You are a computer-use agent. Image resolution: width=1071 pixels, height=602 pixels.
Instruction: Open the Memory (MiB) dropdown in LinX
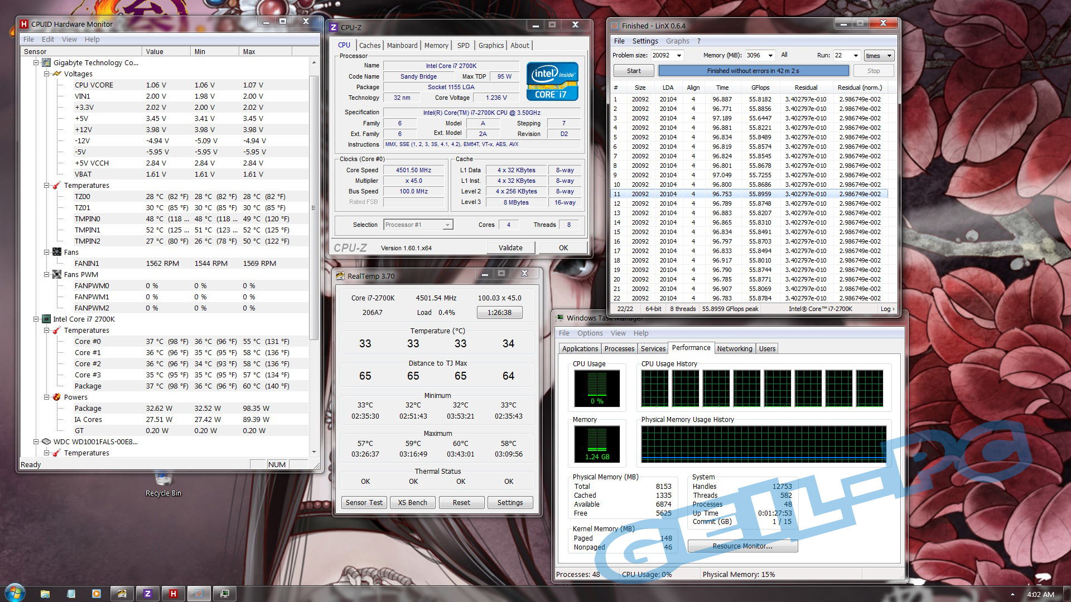tap(770, 55)
